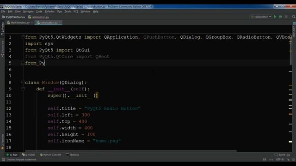Click the editor horizontal scrollbar
The height and width of the screenshot is (166, 296).
click(130, 151)
